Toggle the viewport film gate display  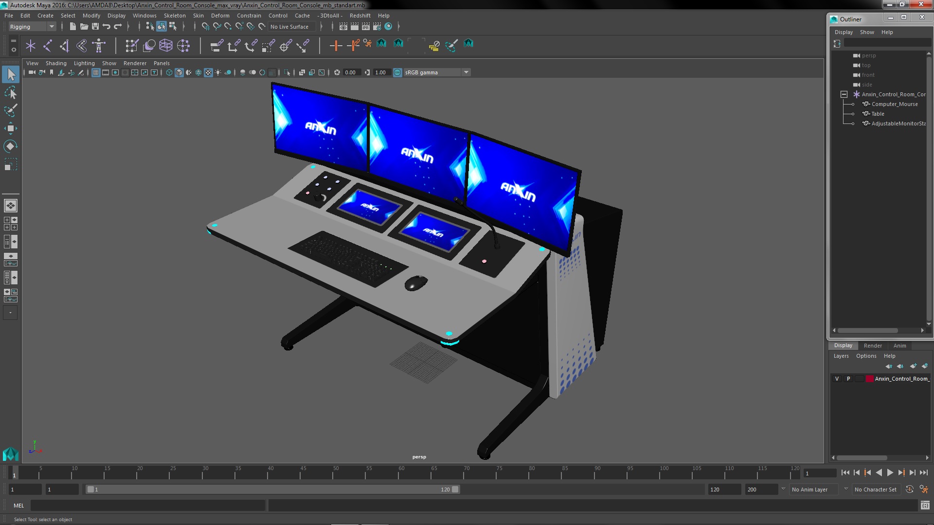106,72
